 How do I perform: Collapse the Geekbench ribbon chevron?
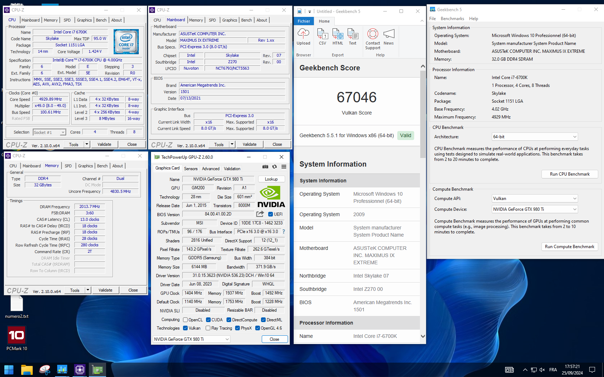(422, 21)
